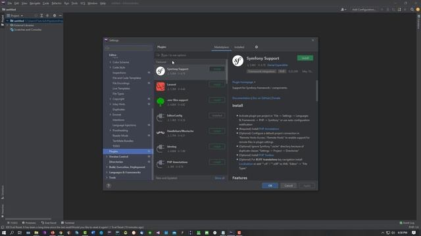This screenshot has height=236, width=421.
Task: Click the green Install button for Symfony Support details
Action: [305, 58]
